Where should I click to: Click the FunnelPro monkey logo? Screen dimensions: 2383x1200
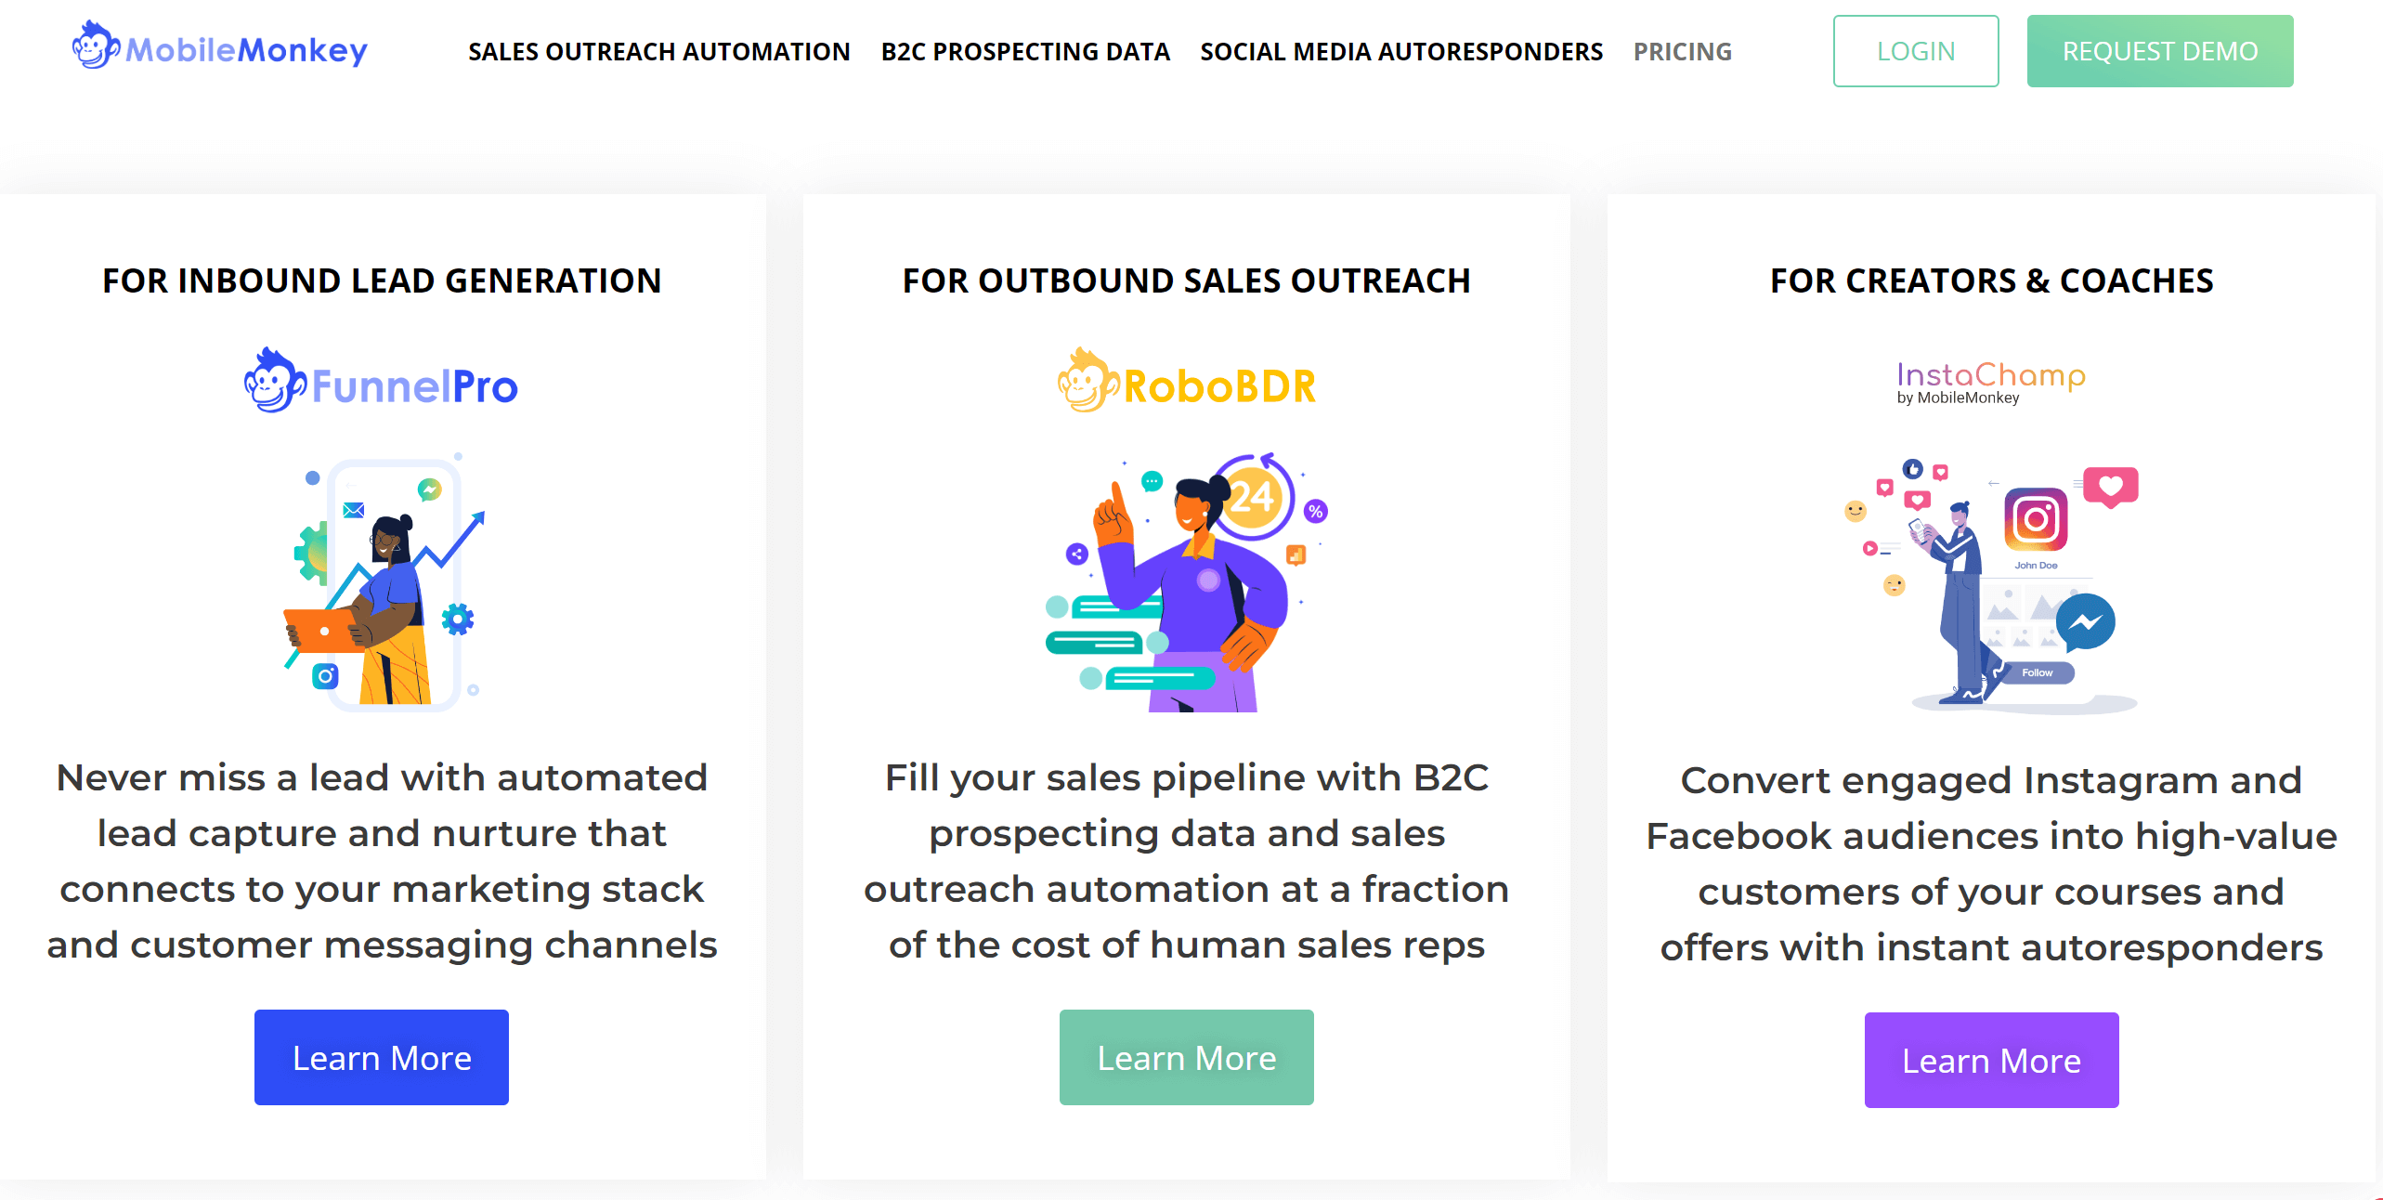coord(381,382)
